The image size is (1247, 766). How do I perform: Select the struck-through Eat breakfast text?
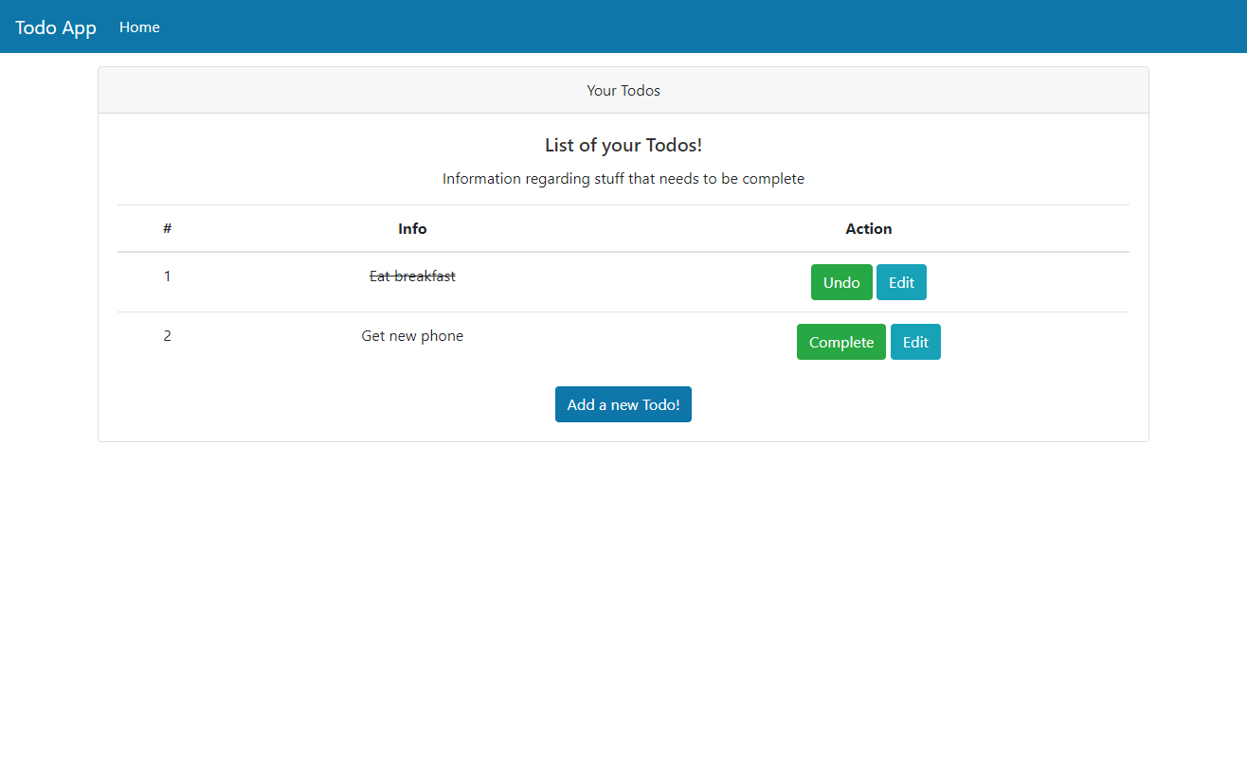tap(412, 276)
